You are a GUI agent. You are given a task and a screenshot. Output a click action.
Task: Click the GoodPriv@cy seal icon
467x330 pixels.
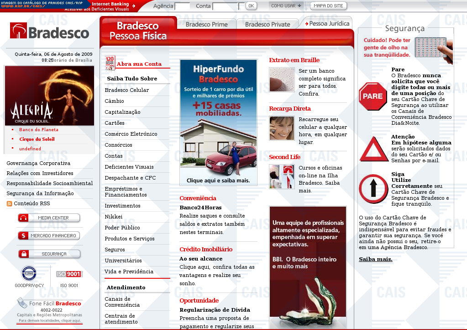(29, 273)
